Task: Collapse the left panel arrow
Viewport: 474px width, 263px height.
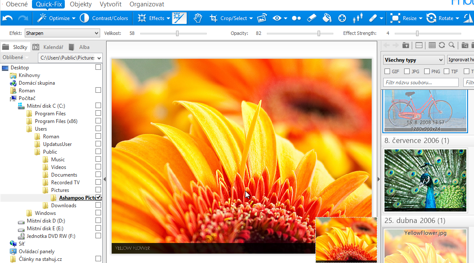Action: pos(104,179)
